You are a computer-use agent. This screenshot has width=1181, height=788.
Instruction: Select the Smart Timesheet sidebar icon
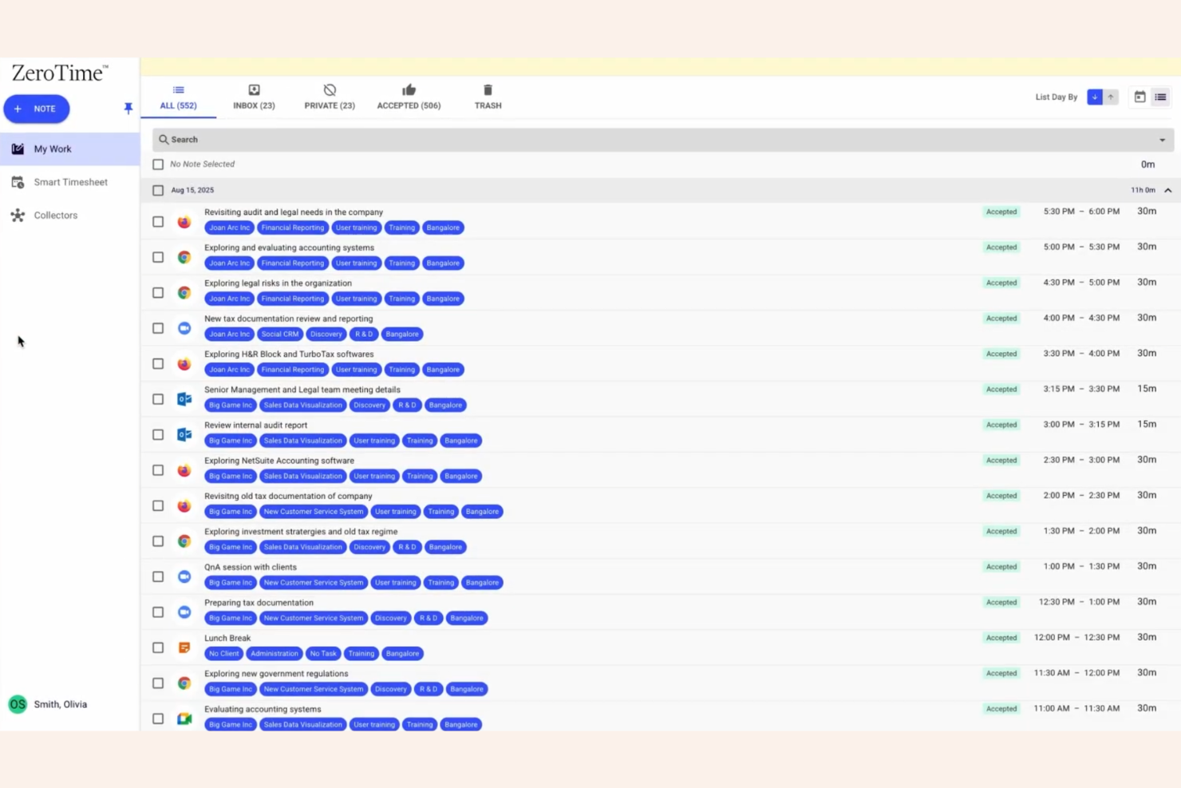click(70, 182)
